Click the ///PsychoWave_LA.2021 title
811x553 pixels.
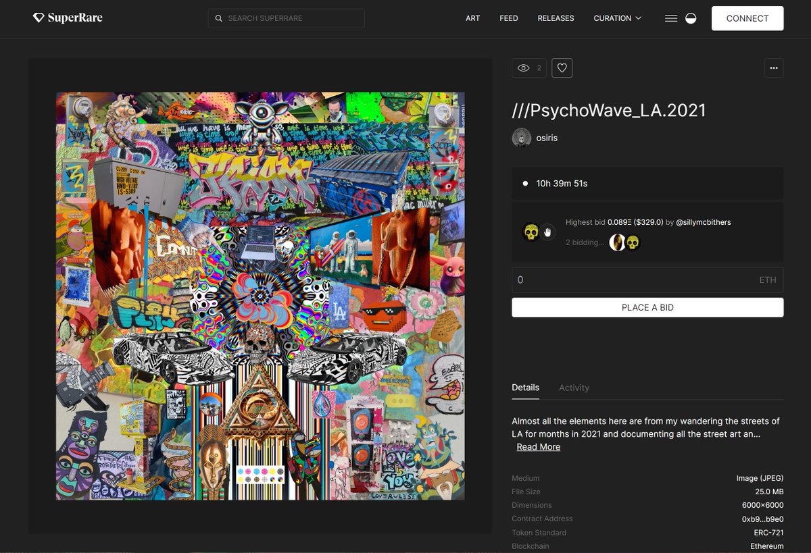609,110
